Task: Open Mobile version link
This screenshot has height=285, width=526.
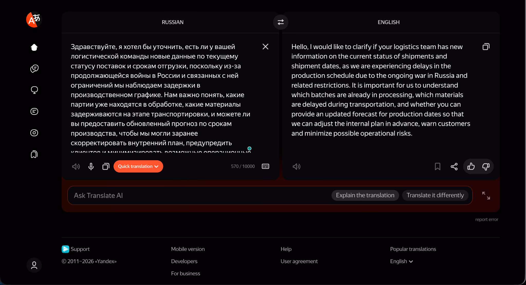Action: (x=188, y=249)
